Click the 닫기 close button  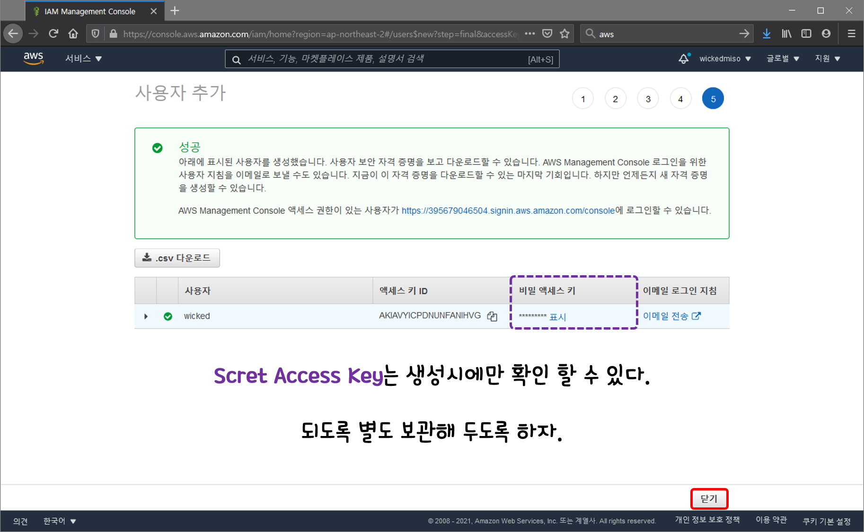(x=709, y=499)
